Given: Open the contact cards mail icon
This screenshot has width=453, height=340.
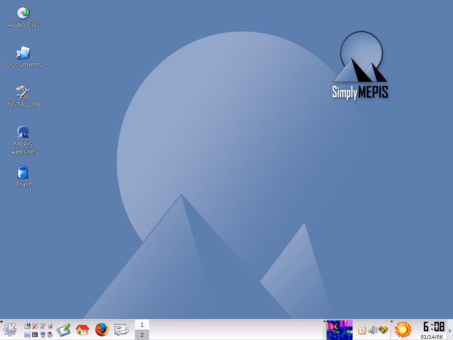Looking at the screenshot, I should tap(121, 330).
